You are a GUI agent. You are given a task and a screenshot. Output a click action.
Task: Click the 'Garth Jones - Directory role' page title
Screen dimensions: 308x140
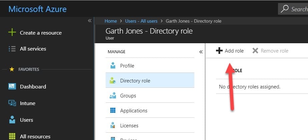[x=149, y=31]
